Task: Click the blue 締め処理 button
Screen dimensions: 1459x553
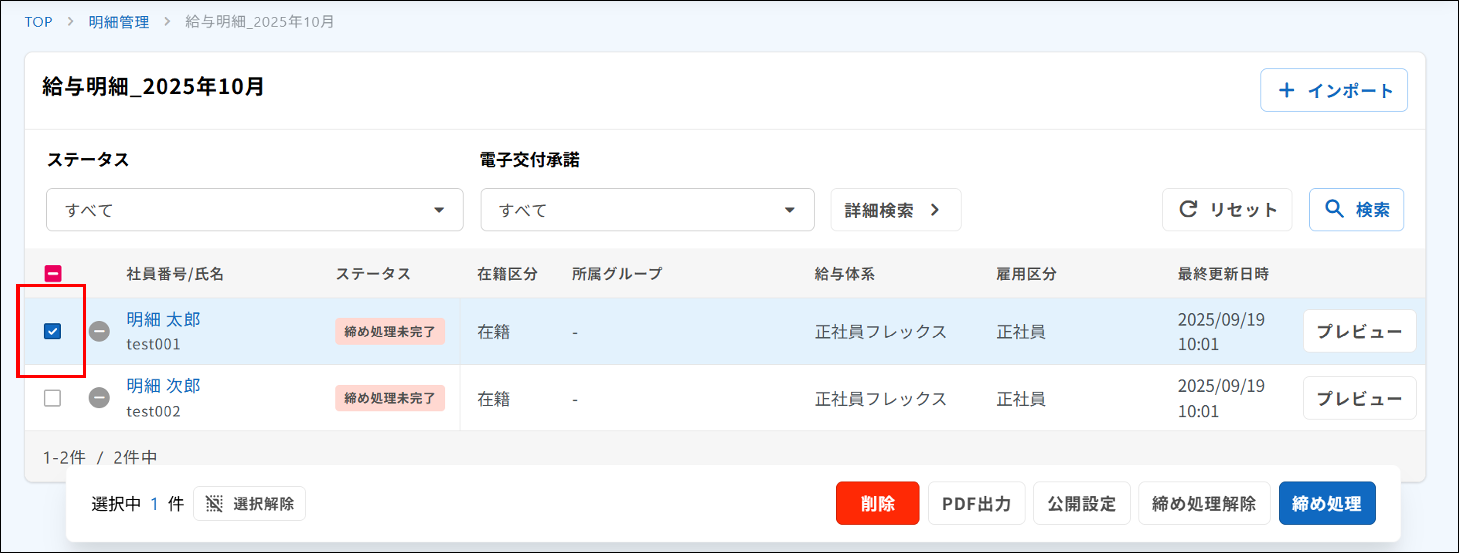Action: pos(1327,503)
